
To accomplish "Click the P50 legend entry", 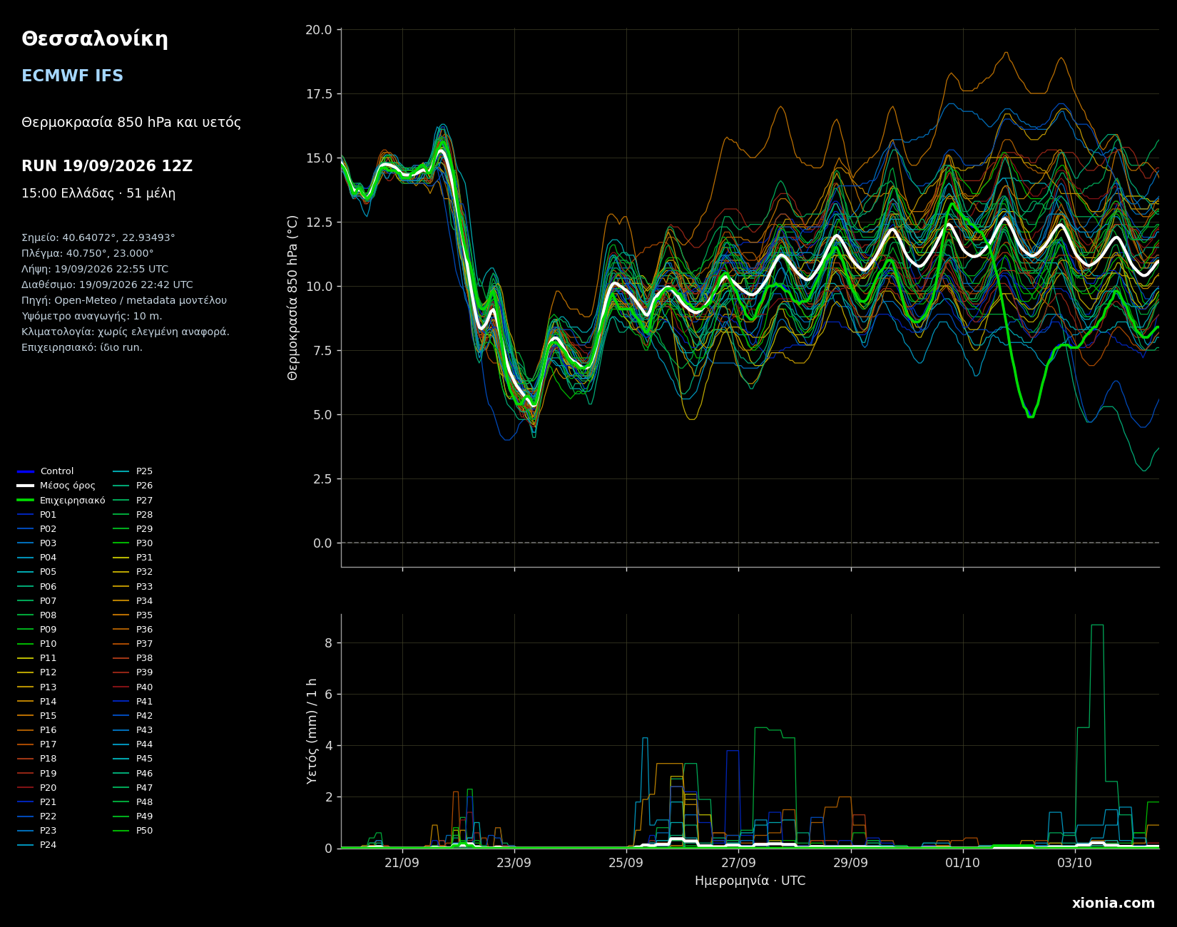I will [133, 831].
